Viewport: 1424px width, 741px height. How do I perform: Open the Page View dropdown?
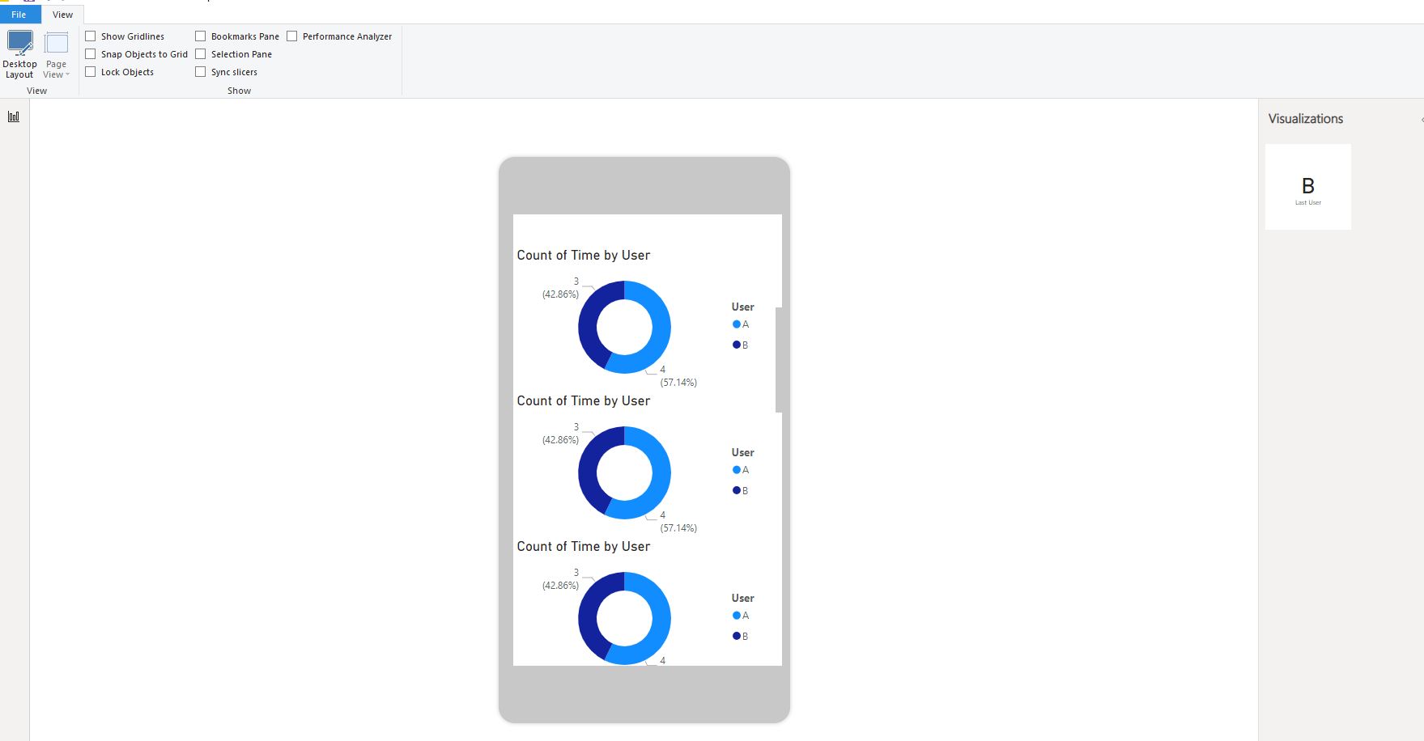[56, 54]
